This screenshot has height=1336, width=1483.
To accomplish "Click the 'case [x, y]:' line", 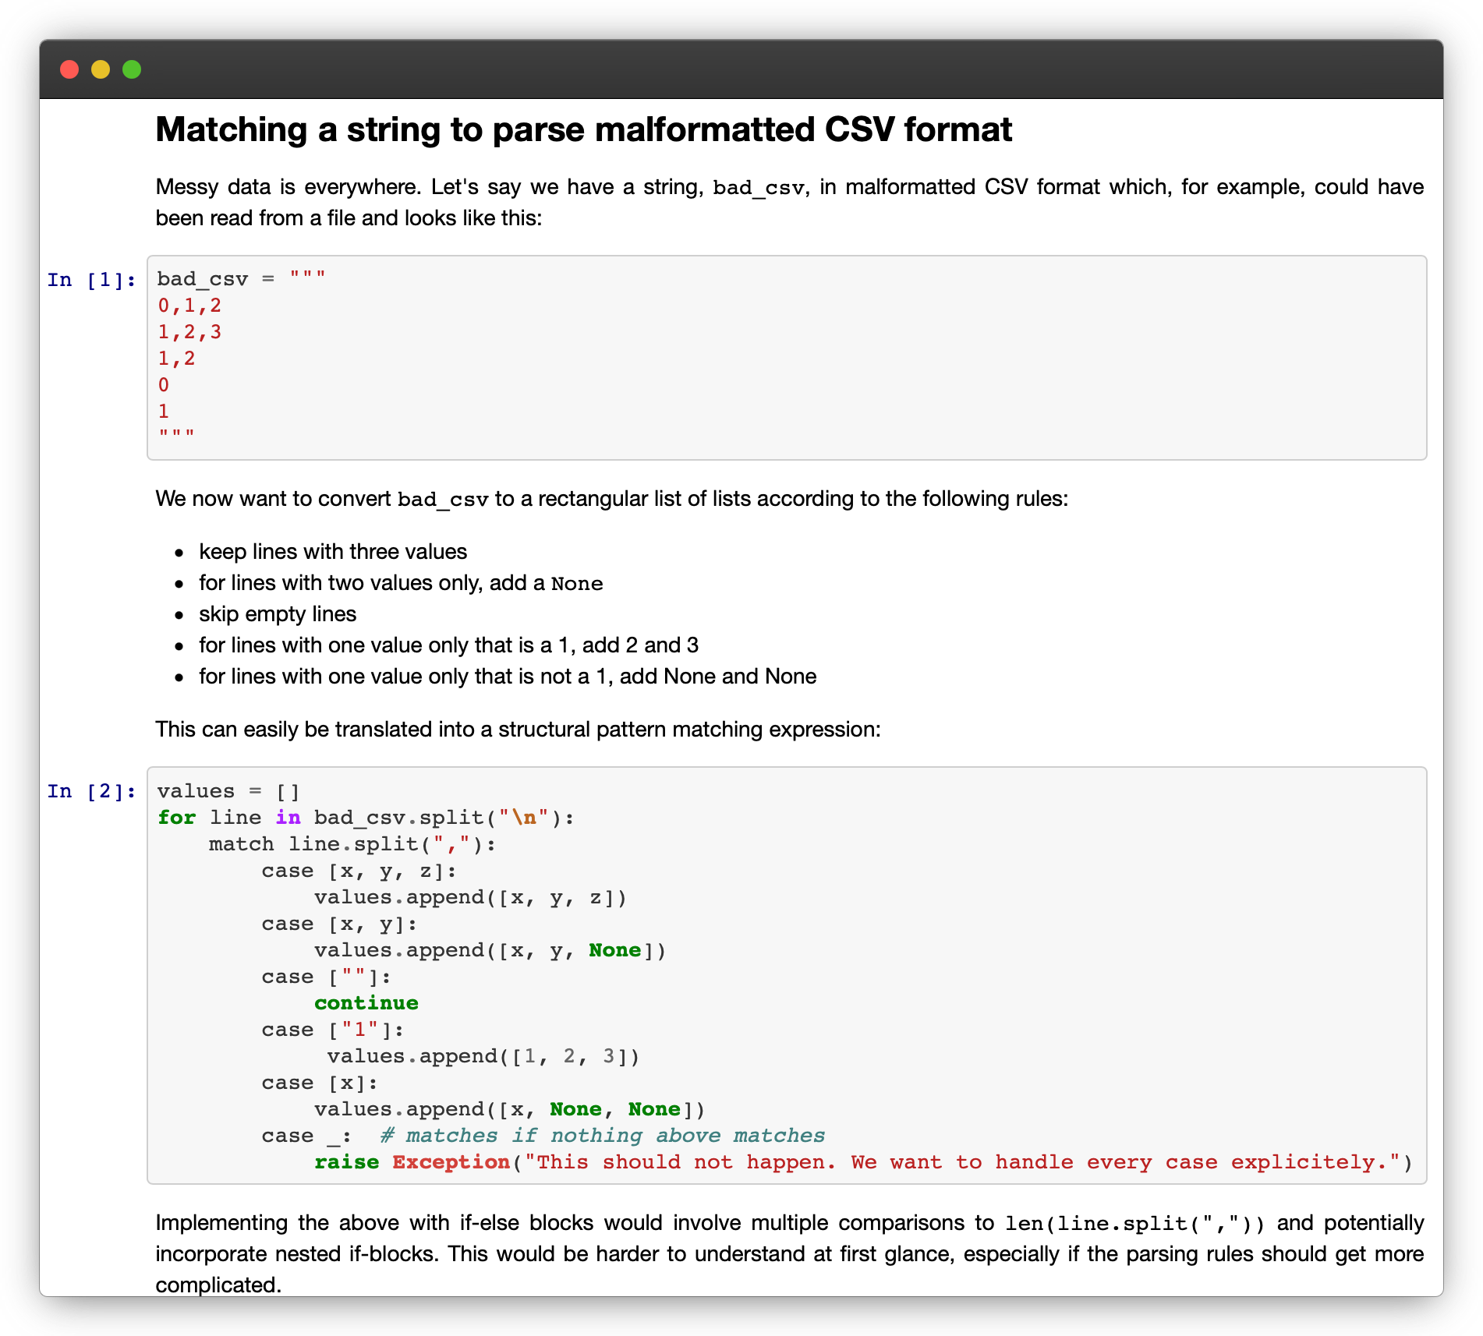I will pyautogui.click(x=339, y=924).
